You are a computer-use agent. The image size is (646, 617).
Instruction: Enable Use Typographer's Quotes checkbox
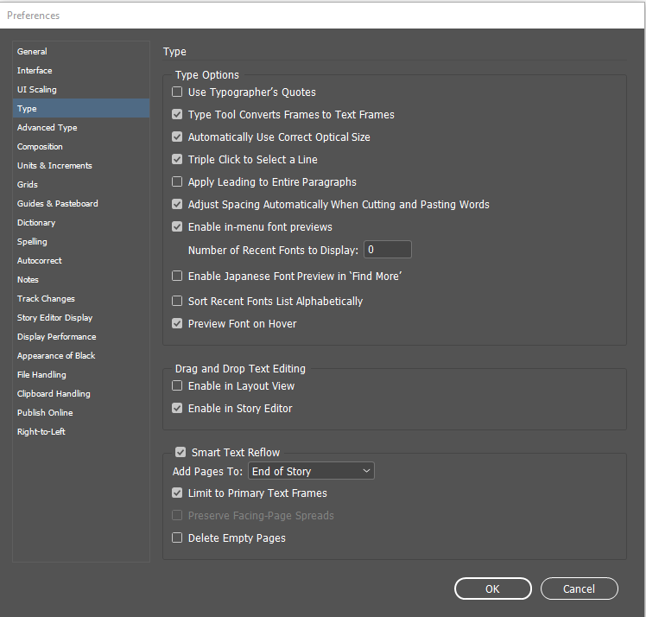pos(177,92)
